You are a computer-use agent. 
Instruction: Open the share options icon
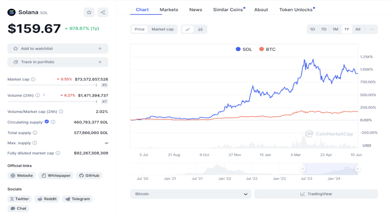[103, 12]
